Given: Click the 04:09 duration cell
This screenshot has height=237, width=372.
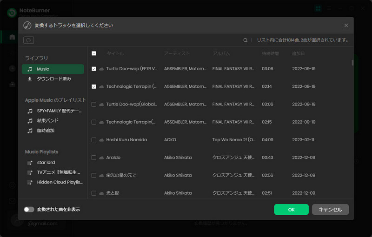Looking at the screenshot, I should point(267,140).
